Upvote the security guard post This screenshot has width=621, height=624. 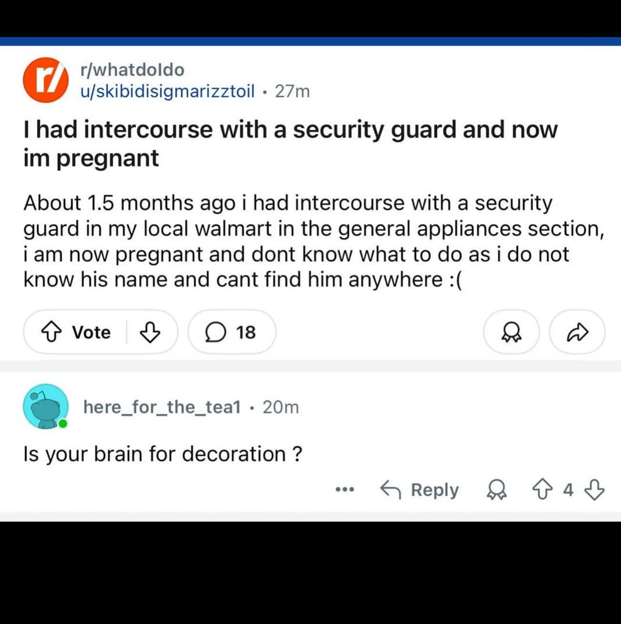51,332
